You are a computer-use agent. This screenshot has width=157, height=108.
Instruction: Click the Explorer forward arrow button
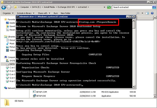point(9,7)
